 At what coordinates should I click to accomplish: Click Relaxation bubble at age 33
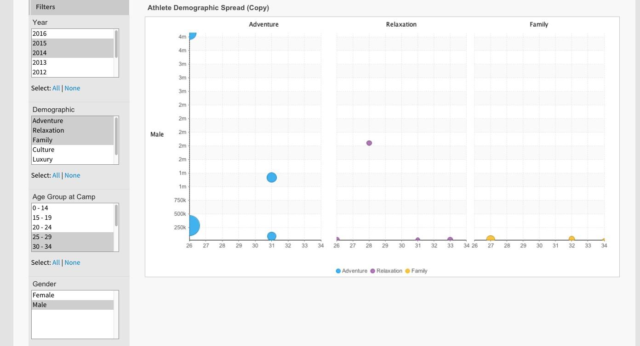click(x=450, y=239)
